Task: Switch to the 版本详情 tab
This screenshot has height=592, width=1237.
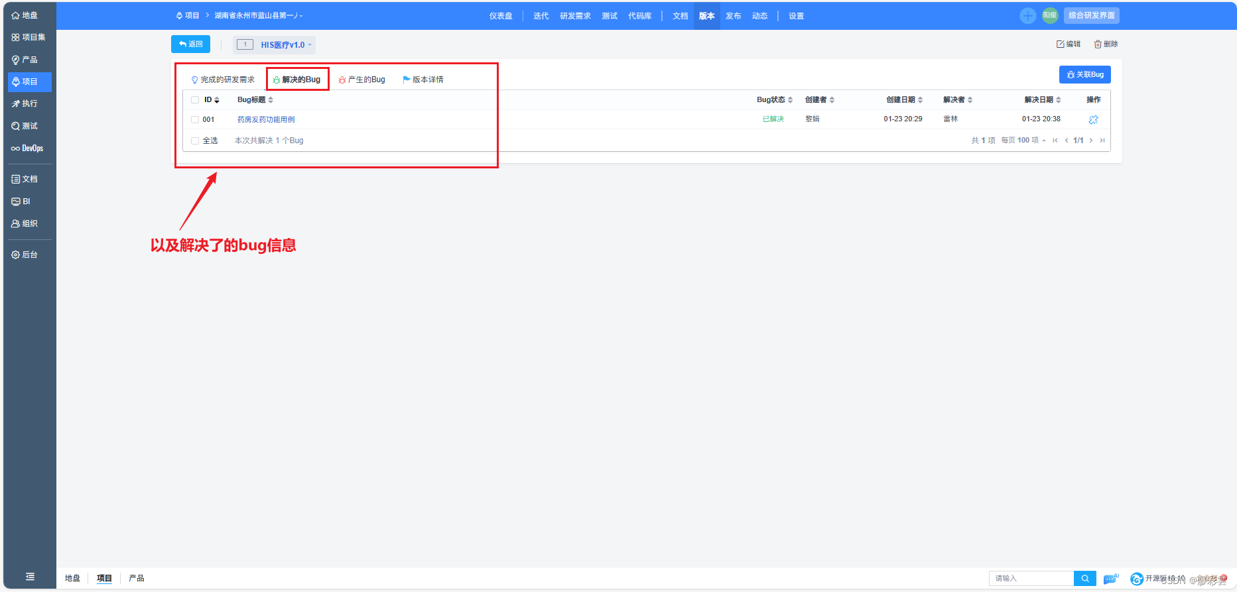Action: coord(423,80)
